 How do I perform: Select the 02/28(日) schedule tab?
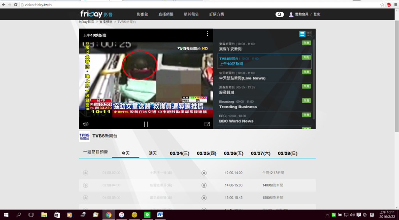288,153
